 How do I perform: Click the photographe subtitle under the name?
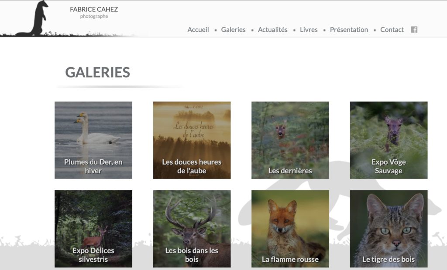94,17
